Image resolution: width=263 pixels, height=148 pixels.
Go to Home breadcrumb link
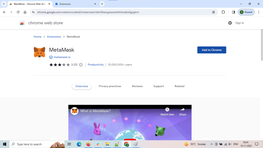click(37, 36)
